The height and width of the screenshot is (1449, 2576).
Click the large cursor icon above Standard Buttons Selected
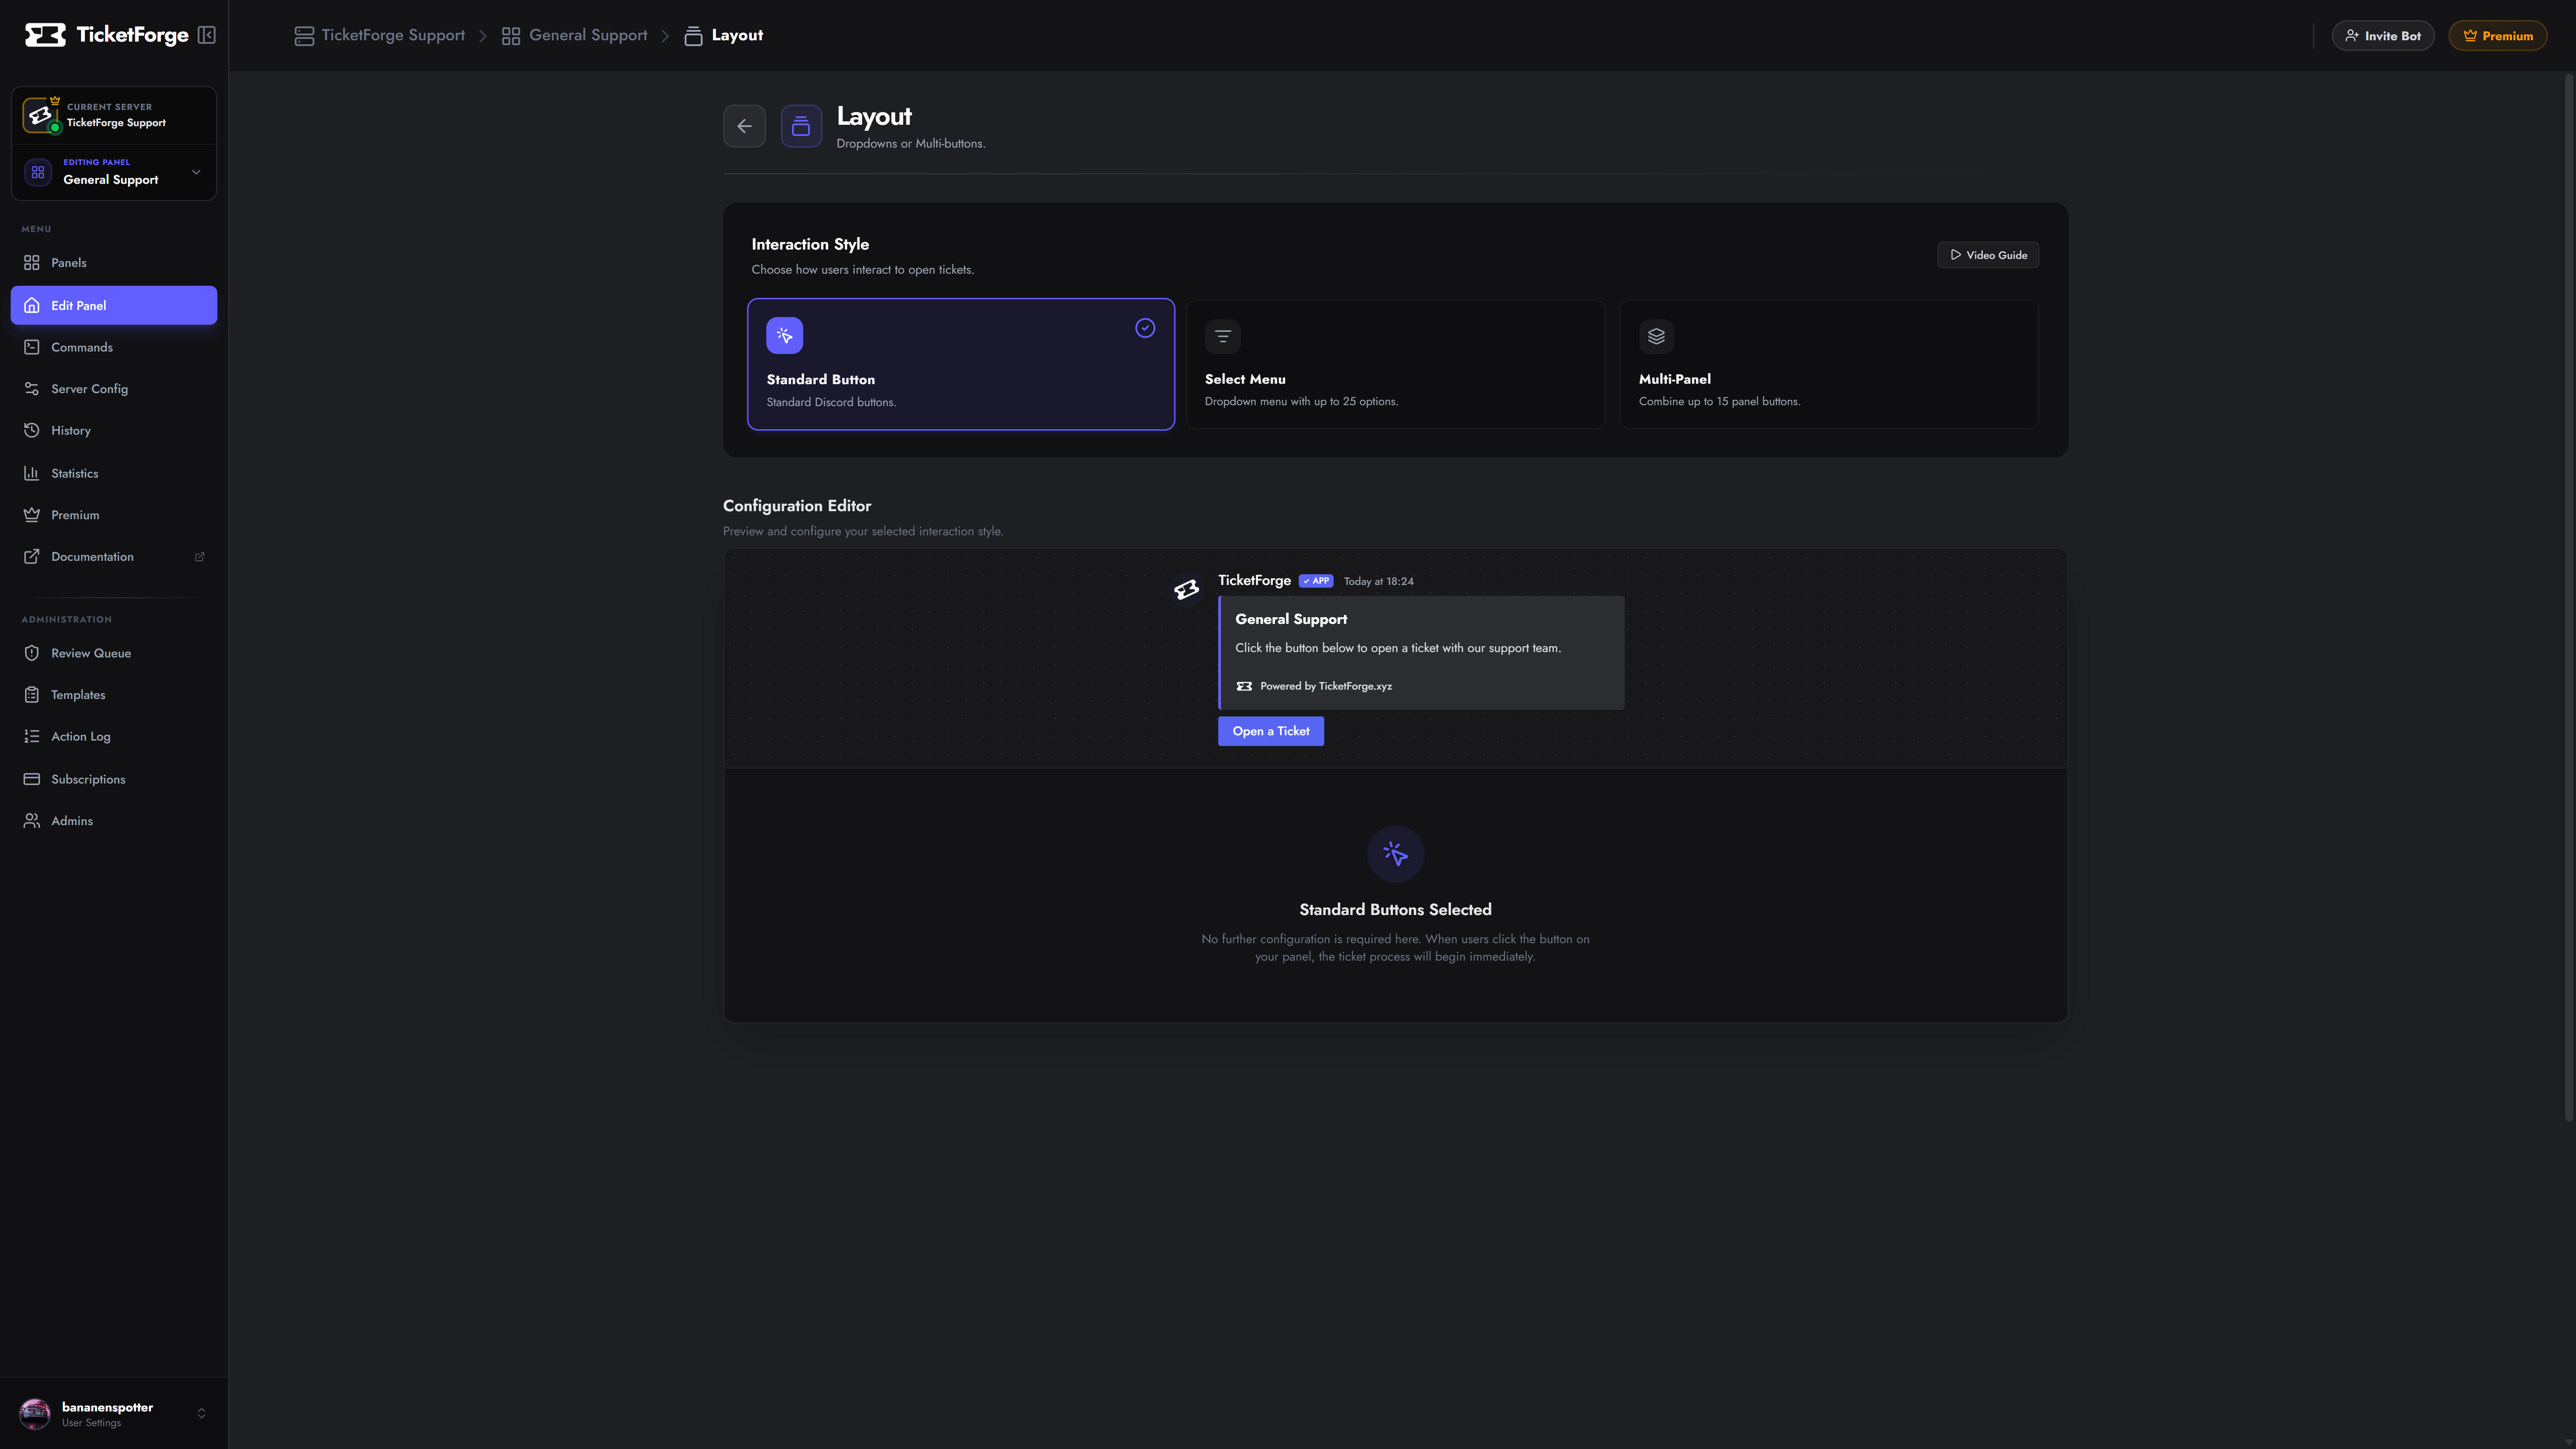pos(1395,854)
